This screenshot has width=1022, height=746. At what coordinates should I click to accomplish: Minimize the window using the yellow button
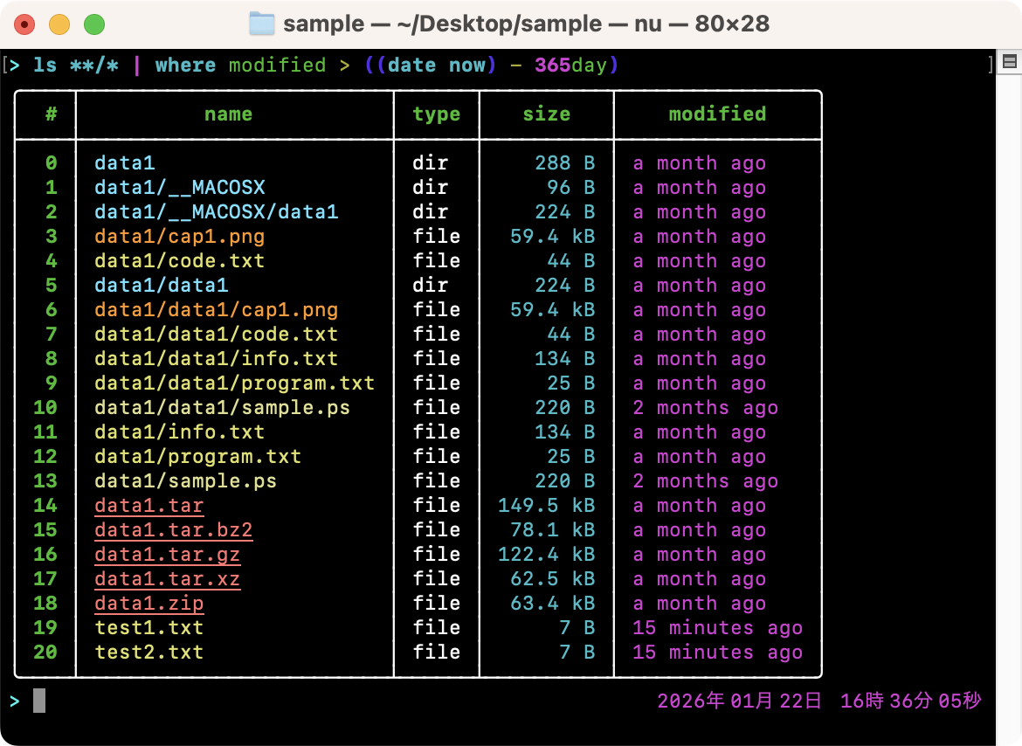click(x=59, y=24)
